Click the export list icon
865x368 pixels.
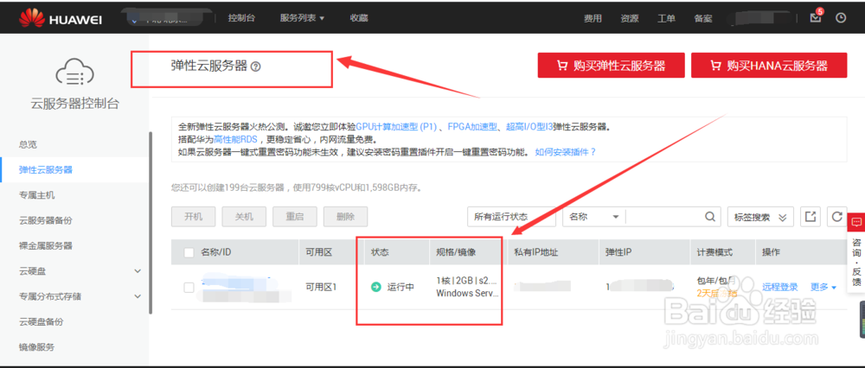pyautogui.click(x=811, y=217)
